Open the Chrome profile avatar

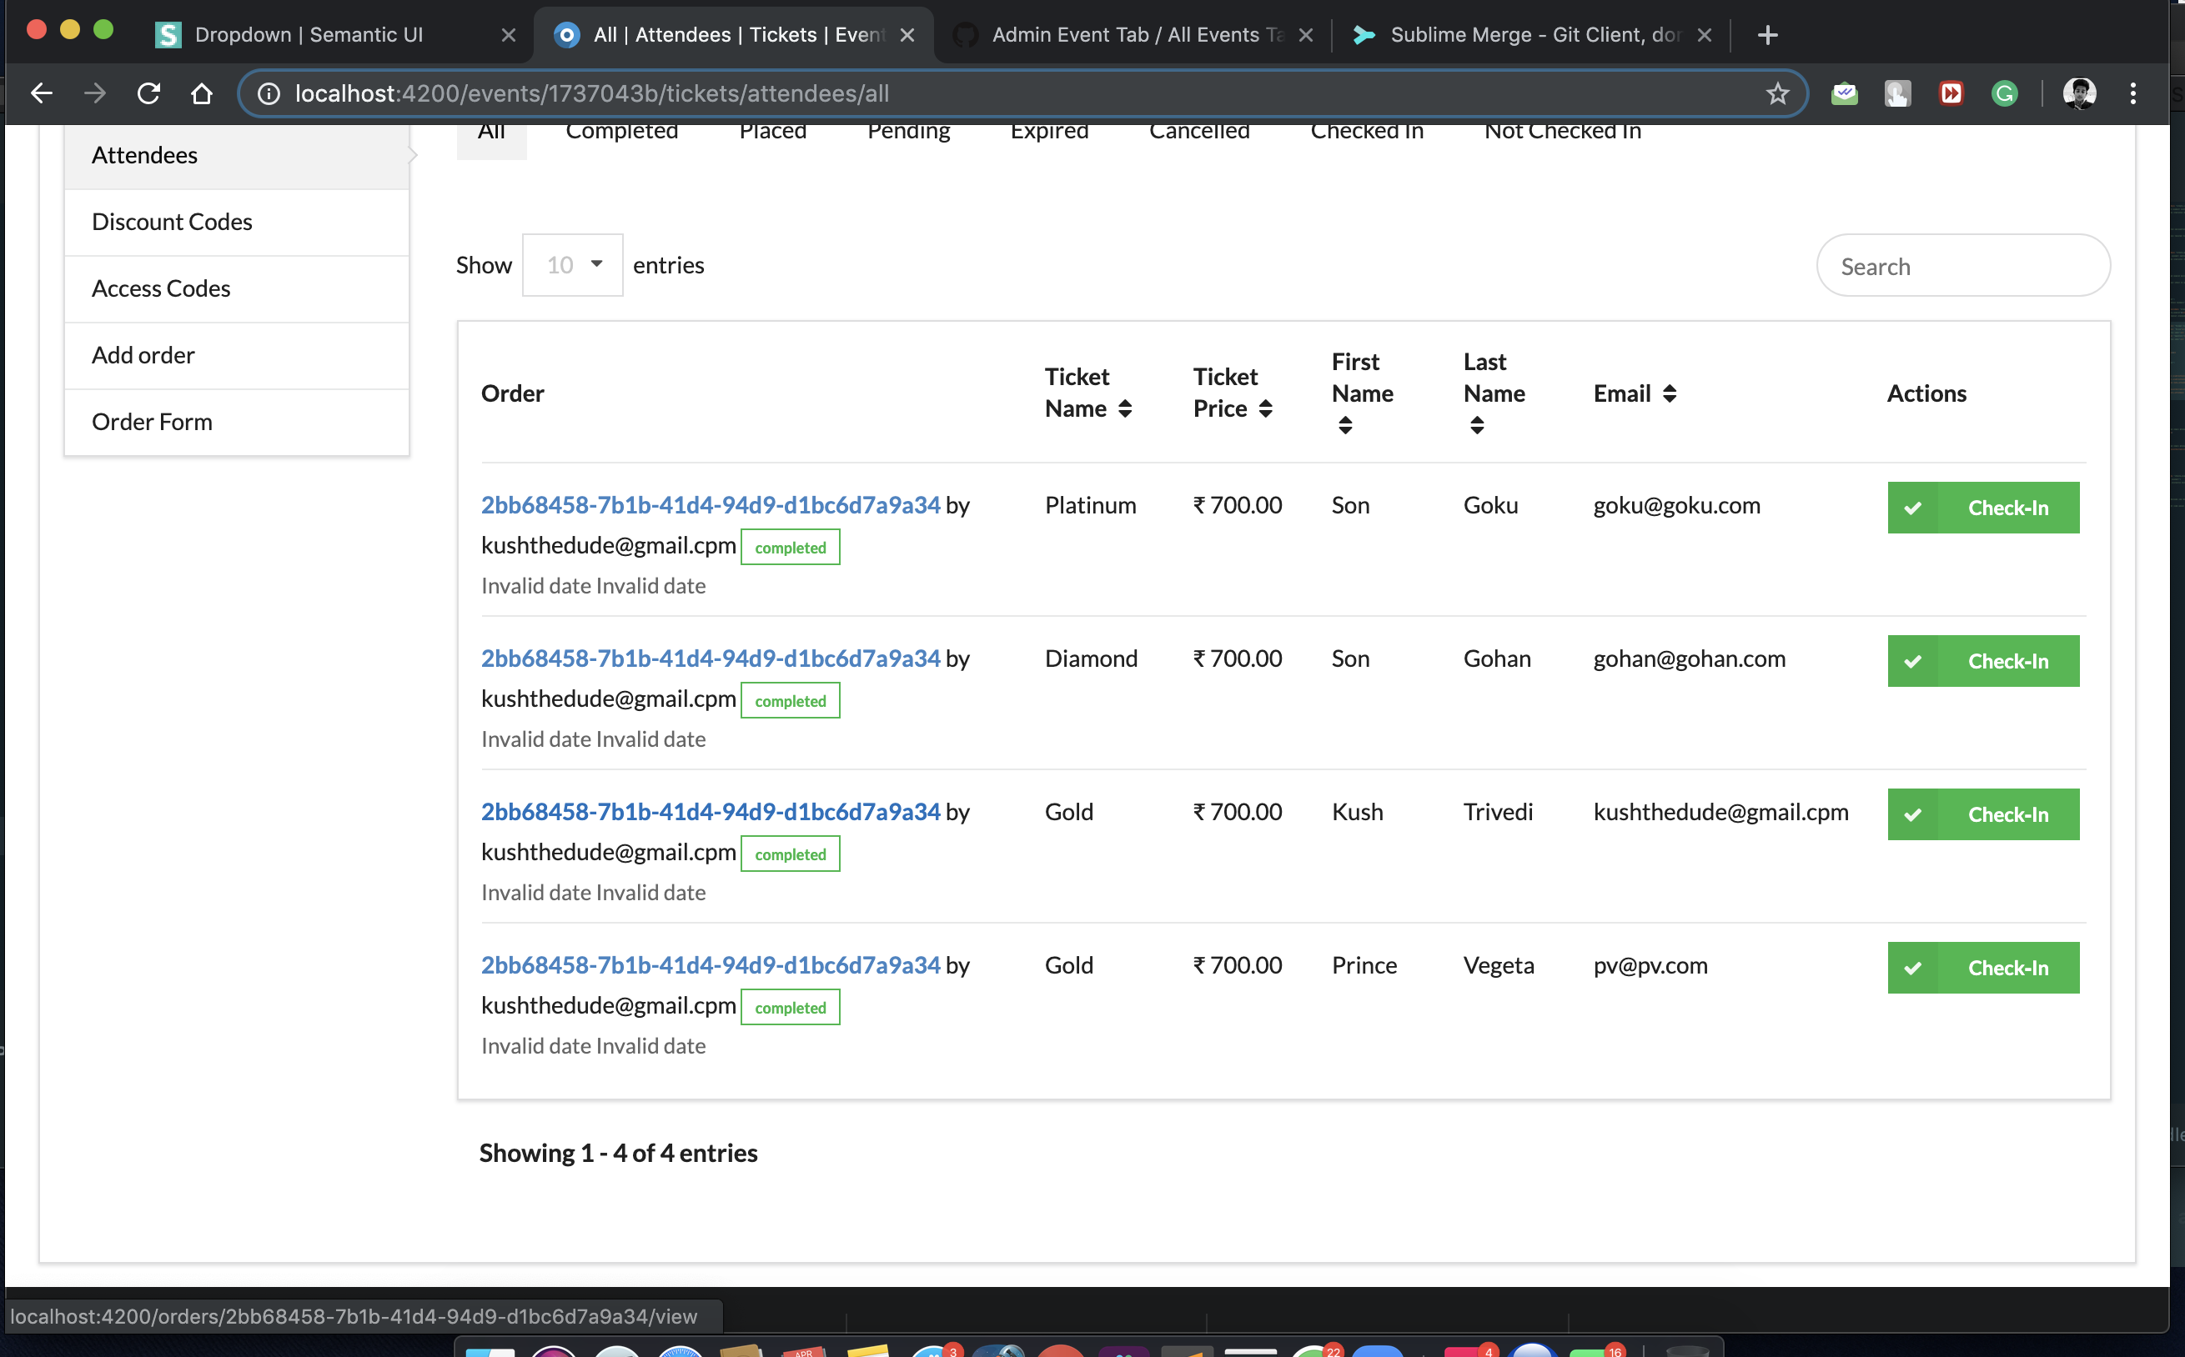tap(2078, 93)
